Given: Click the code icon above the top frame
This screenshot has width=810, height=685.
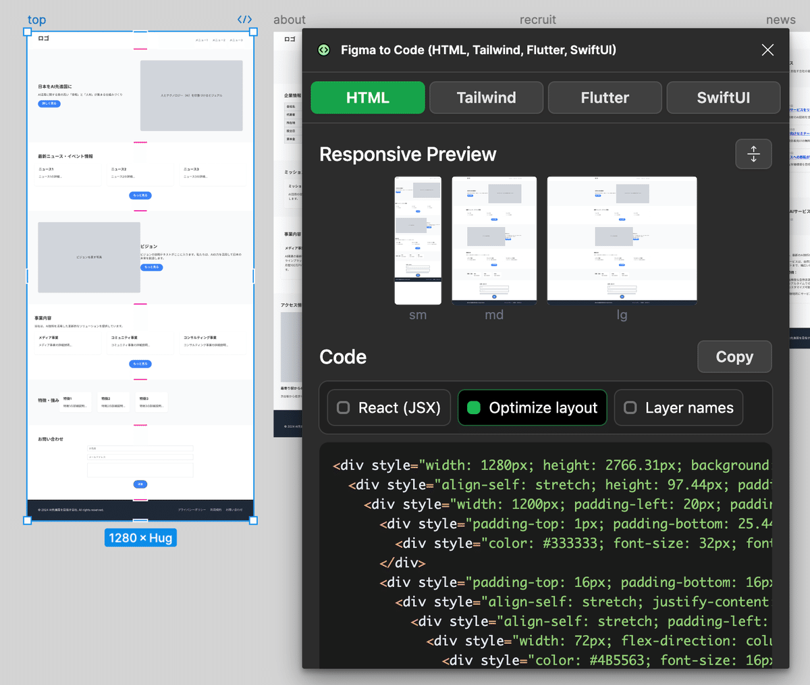Looking at the screenshot, I should pos(244,20).
